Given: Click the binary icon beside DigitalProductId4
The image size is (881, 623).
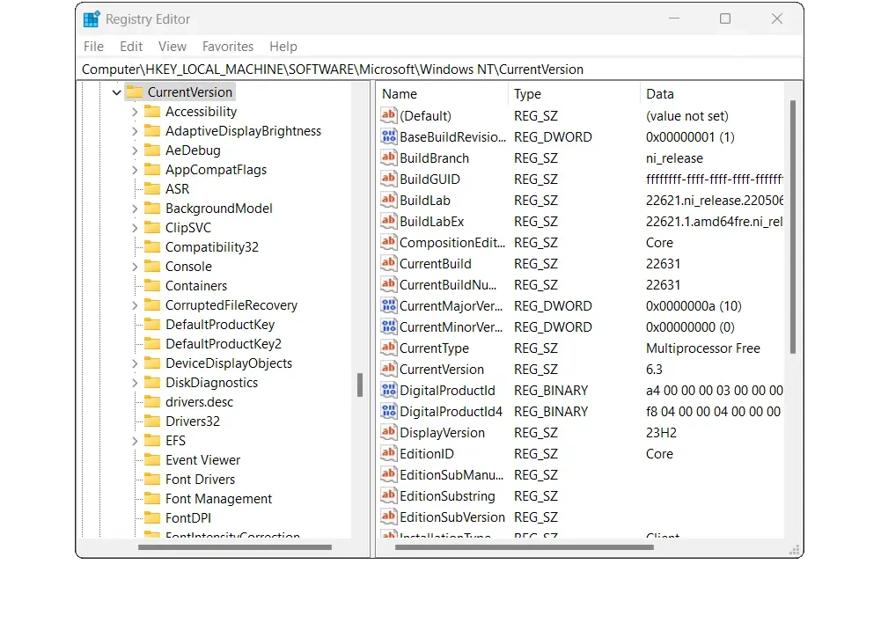Looking at the screenshot, I should (388, 411).
